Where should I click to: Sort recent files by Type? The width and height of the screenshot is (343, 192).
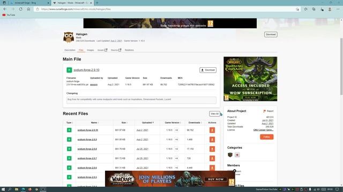[70, 123]
